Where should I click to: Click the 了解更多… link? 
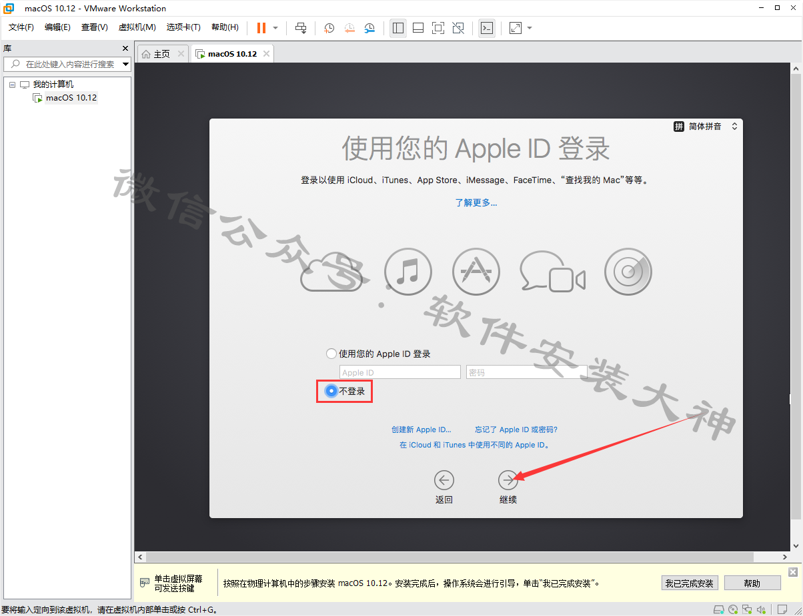click(476, 202)
